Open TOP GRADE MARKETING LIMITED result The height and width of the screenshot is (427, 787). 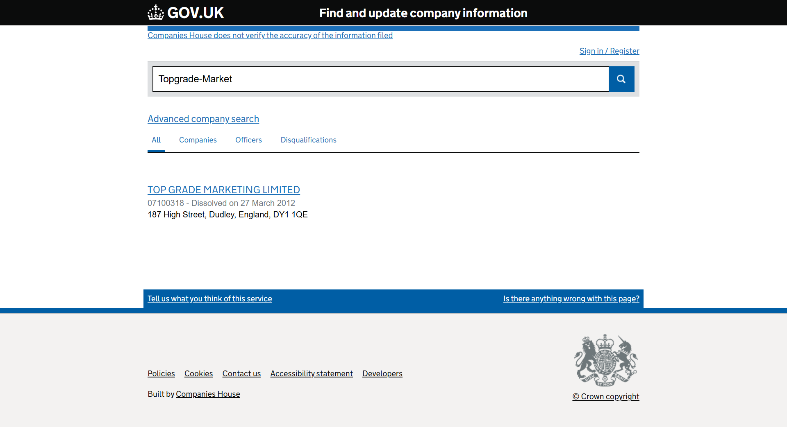(224, 190)
